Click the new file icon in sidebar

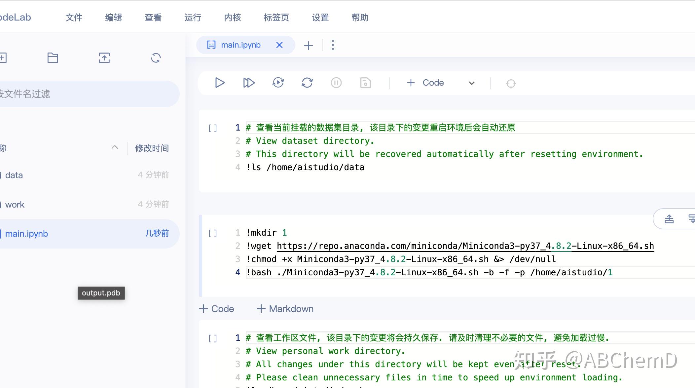coord(3,58)
